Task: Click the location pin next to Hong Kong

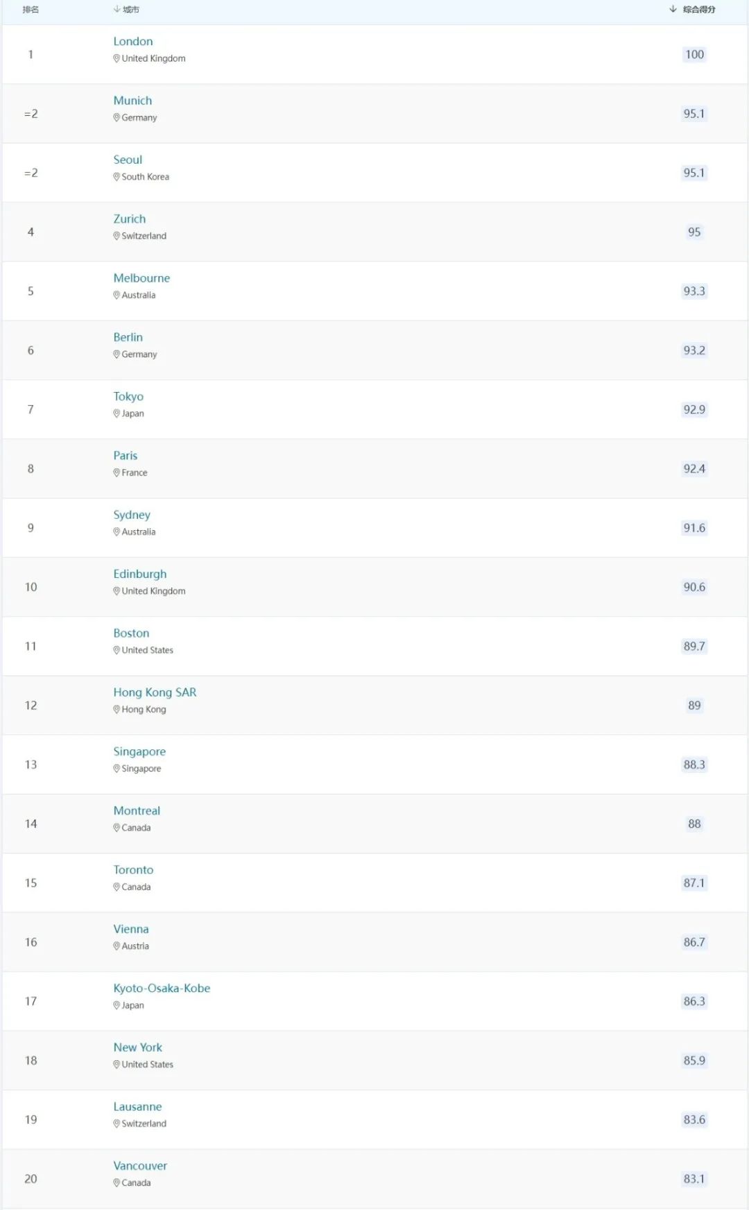Action: 117,709
